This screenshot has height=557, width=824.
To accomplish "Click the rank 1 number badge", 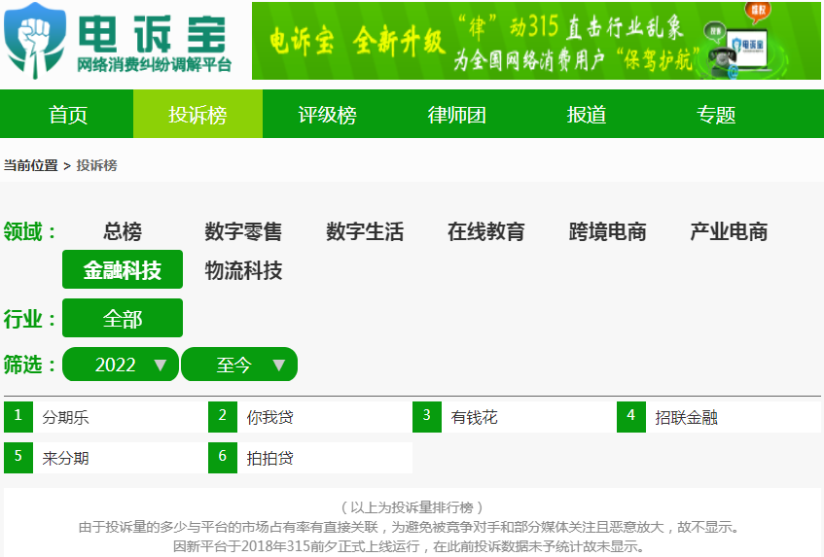I will pyautogui.click(x=18, y=417).
